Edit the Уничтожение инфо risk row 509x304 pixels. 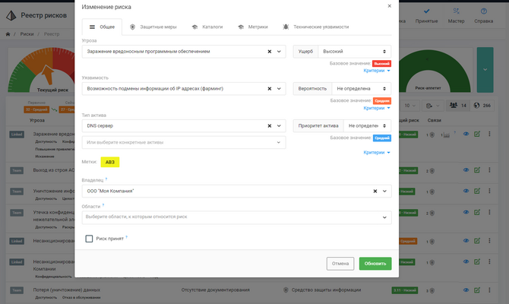(x=477, y=191)
